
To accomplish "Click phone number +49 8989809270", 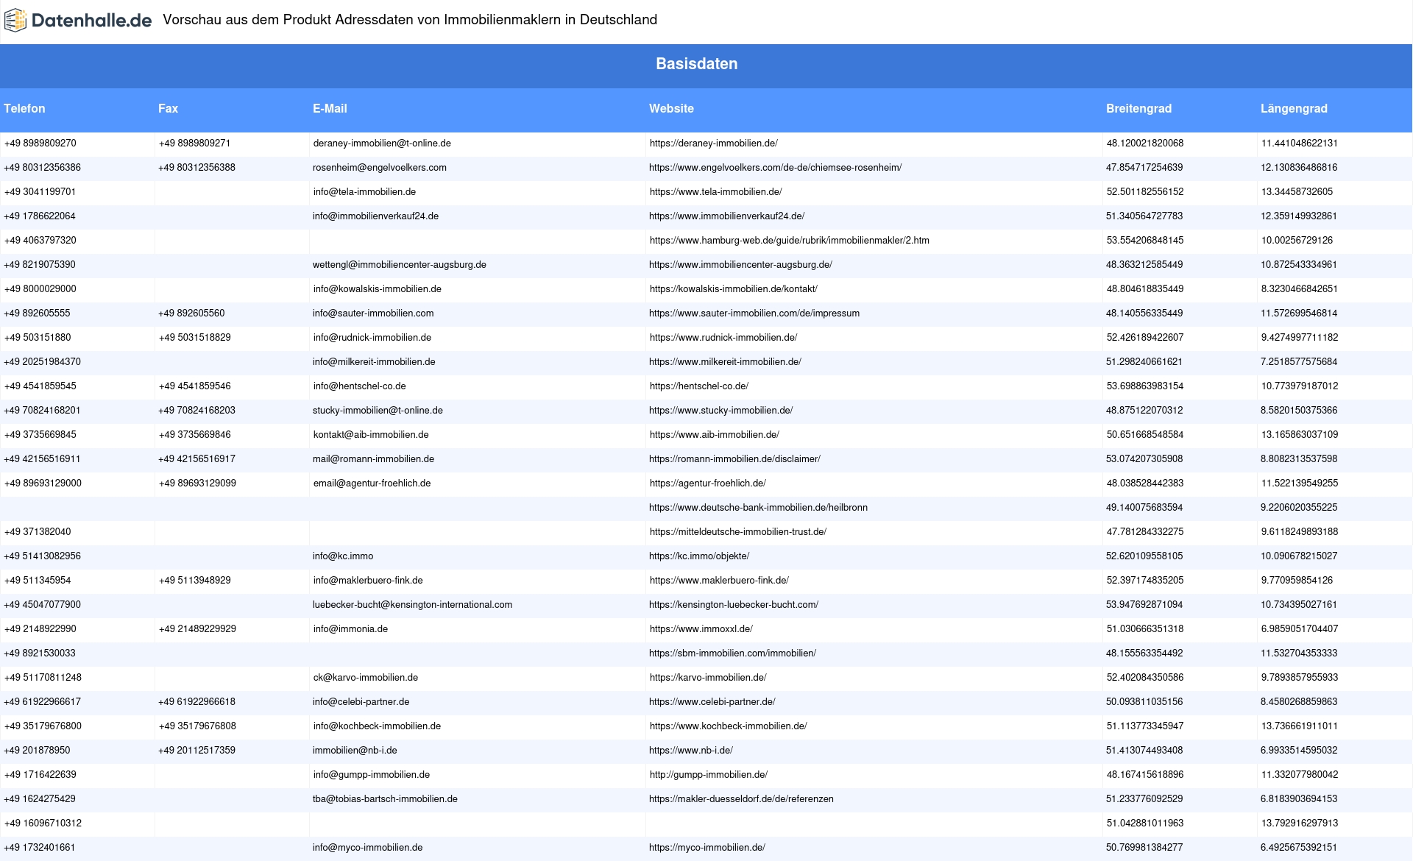I will 40,143.
